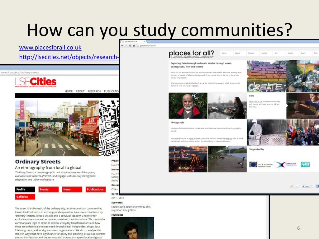Click the 'places for all?' site logo
This screenshot has height=239, width=319.
click(x=191, y=54)
